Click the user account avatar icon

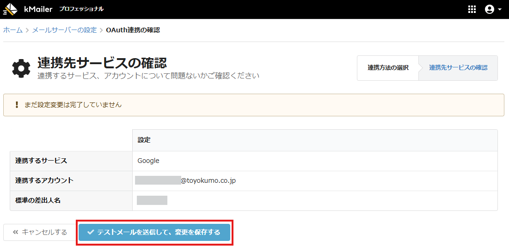coord(489,9)
